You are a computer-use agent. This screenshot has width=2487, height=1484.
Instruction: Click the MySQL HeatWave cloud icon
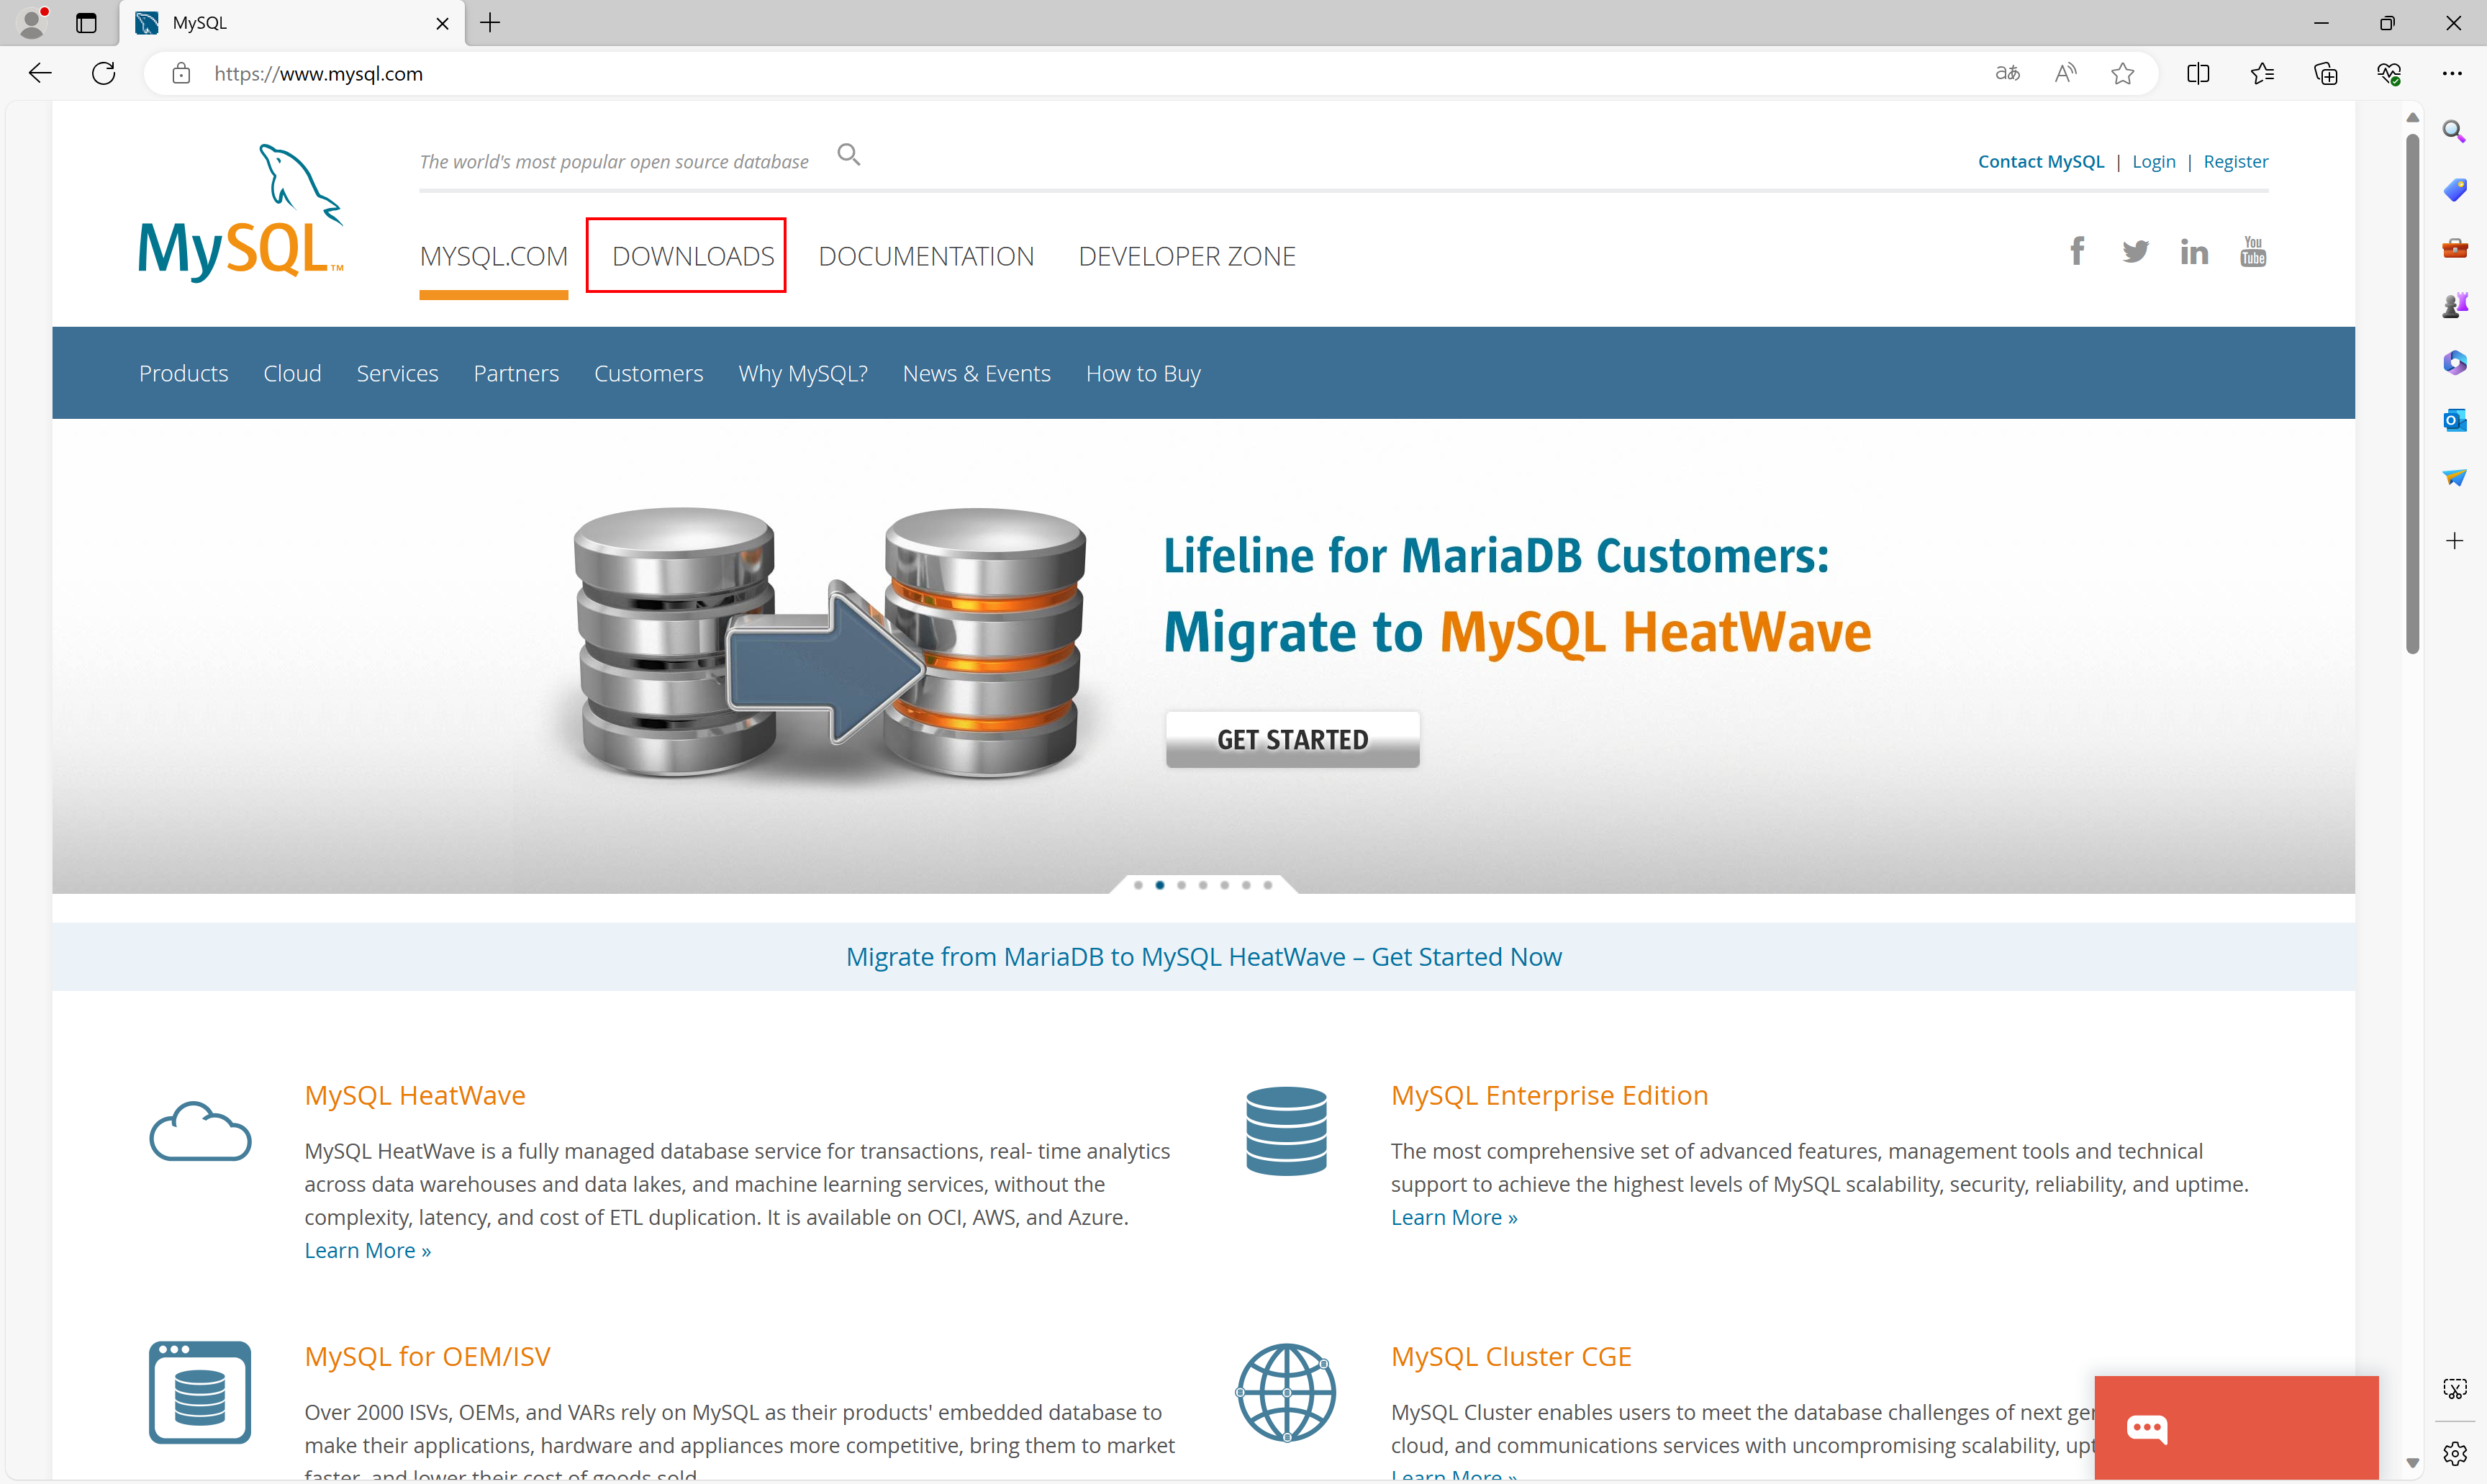click(x=200, y=1131)
